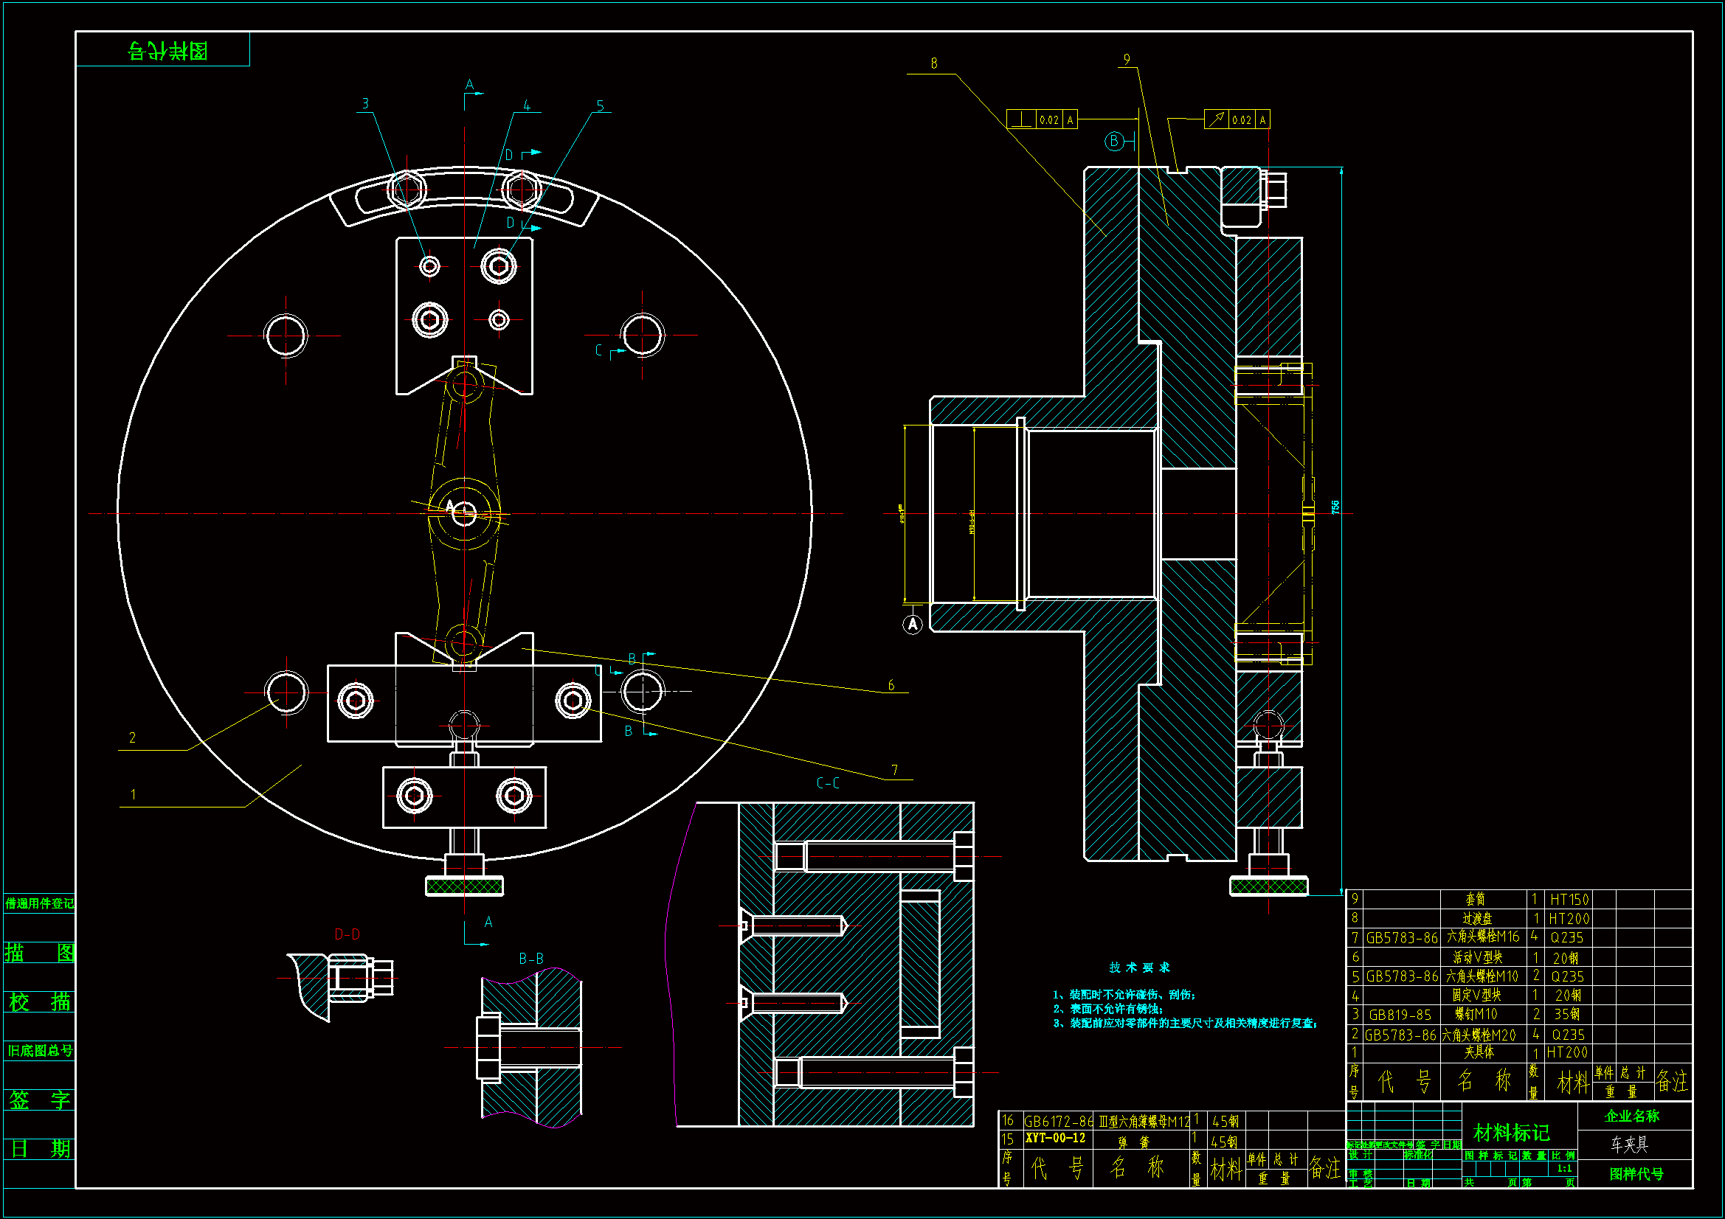Click requirement line 表面不允许有锈蚀

[1107, 1009]
